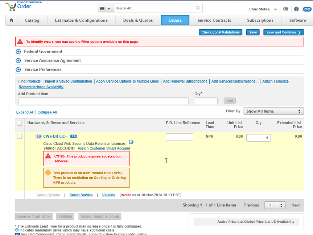This screenshot has width=313, height=235.
Task: Click the Validate link under the line item
Action: (x=108, y=195)
